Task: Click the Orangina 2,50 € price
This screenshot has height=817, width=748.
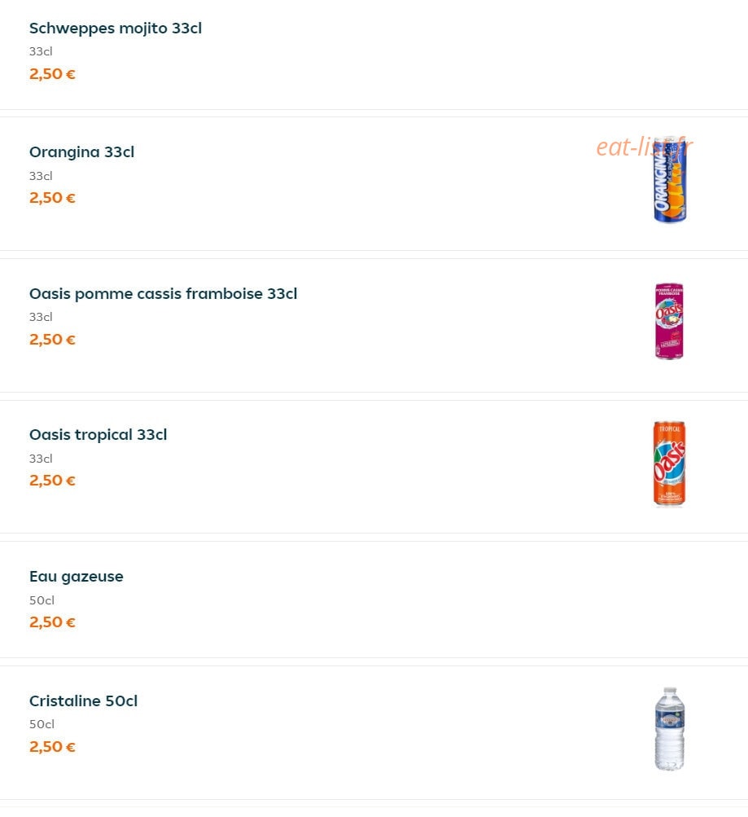Action: [x=52, y=198]
